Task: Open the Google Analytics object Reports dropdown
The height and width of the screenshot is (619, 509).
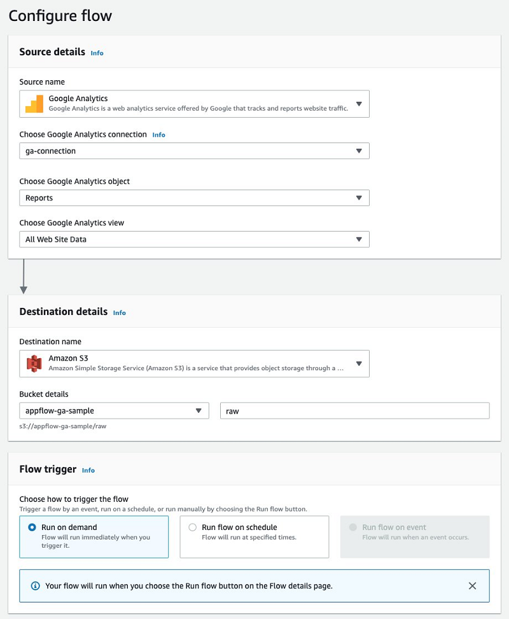Action: point(359,198)
